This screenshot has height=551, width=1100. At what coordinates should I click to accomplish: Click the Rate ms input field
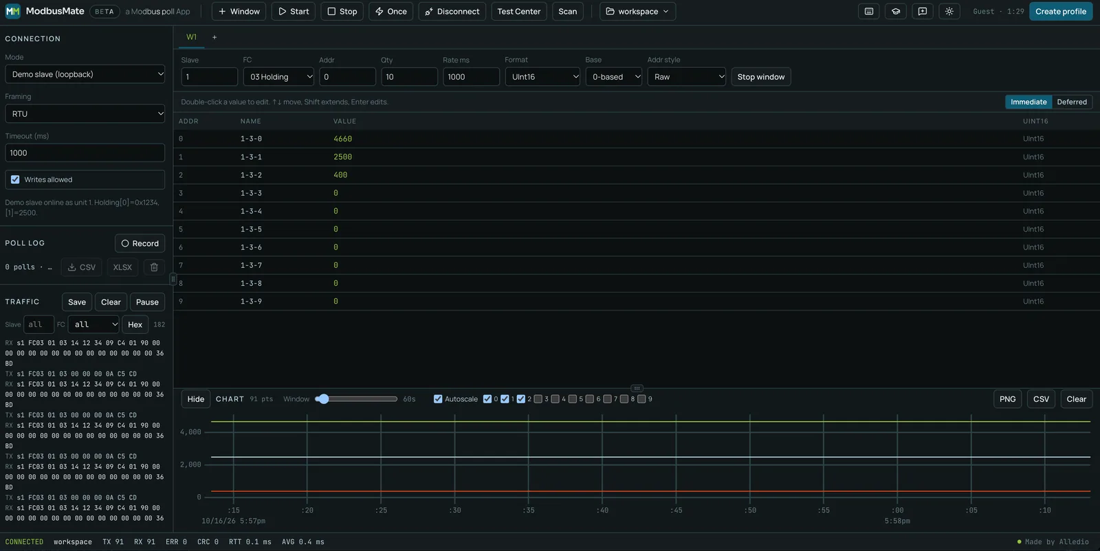(x=471, y=77)
